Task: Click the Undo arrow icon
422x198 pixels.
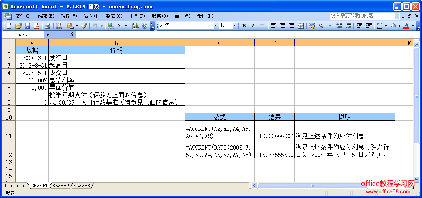Action: click(x=95, y=26)
